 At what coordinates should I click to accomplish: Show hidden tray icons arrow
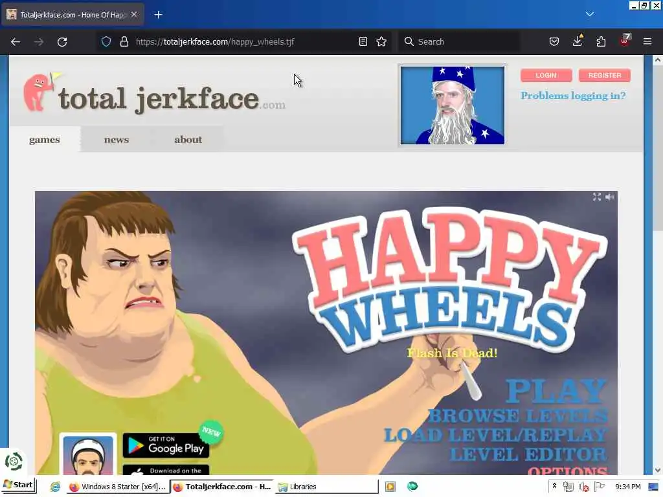[x=554, y=487]
